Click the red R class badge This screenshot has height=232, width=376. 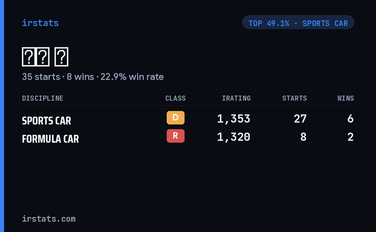click(x=175, y=136)
